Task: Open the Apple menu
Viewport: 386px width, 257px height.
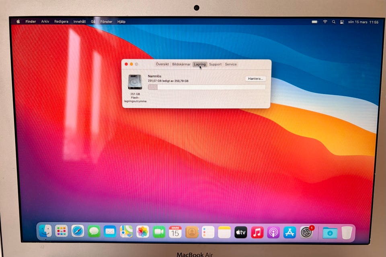Action: pyautogui.click(x=18, y=21)
